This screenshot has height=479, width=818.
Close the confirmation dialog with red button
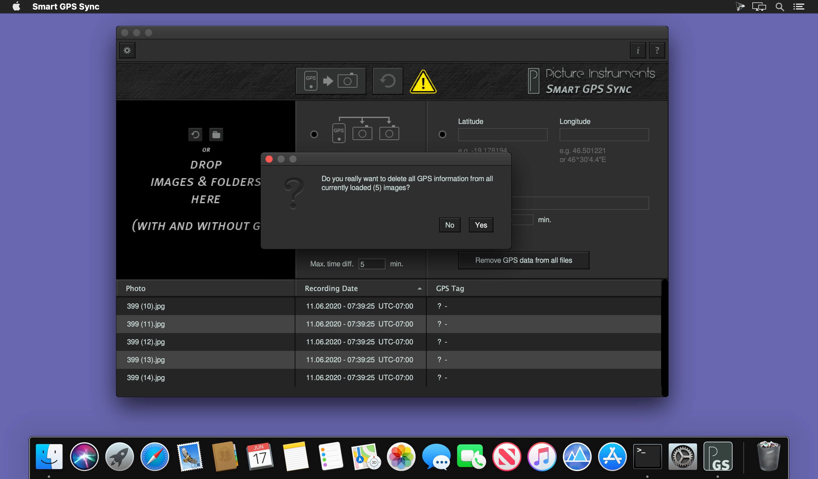(x=269, y=159)
